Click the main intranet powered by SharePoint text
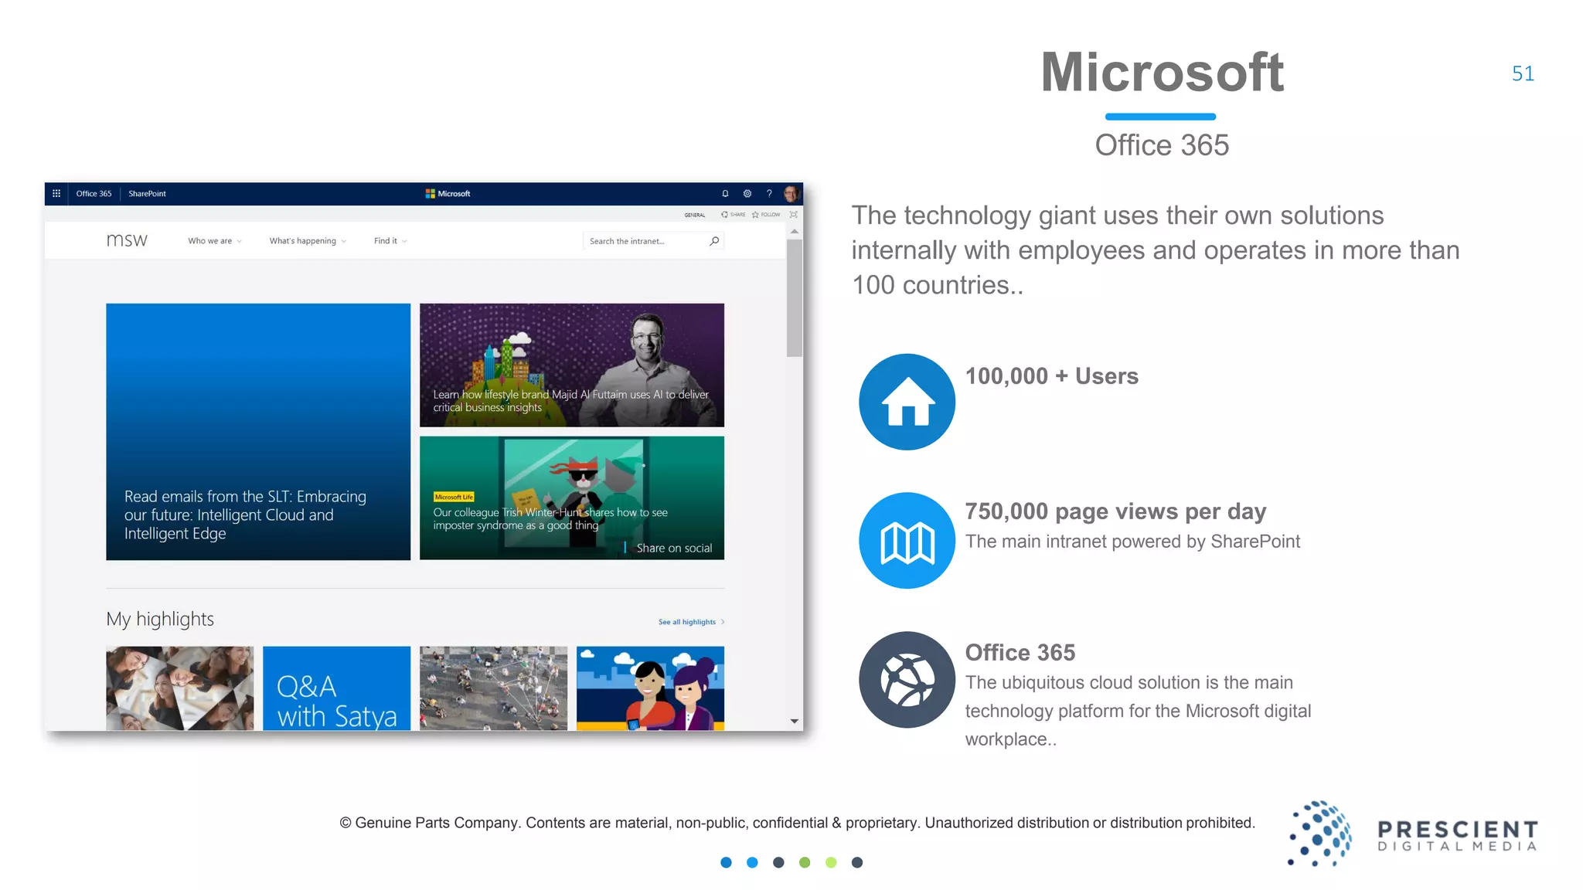 click(1132, 542)
